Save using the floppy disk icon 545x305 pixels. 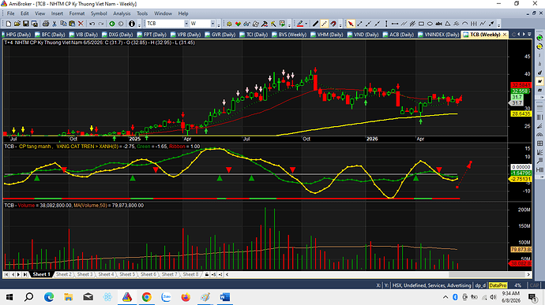coord(26,24)
